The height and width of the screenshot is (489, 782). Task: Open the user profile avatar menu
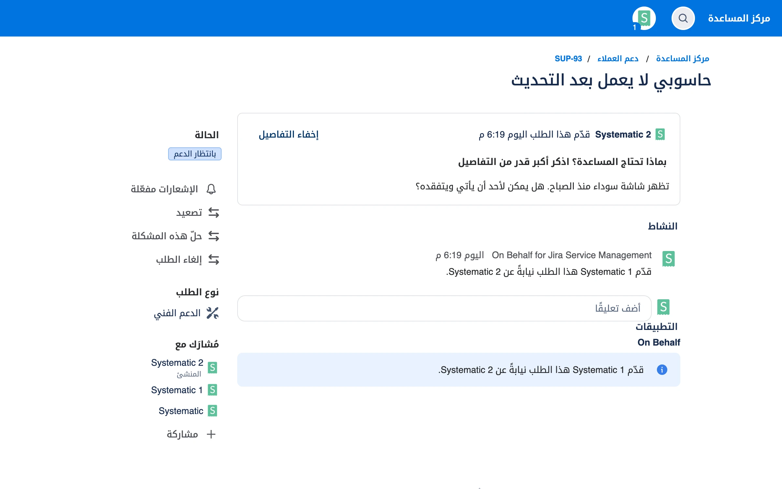pos(644,18)
